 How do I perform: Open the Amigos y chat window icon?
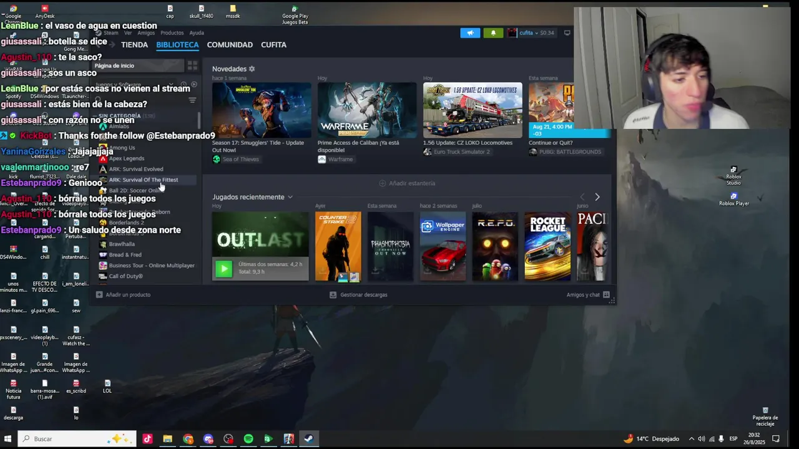coord(606,294)
